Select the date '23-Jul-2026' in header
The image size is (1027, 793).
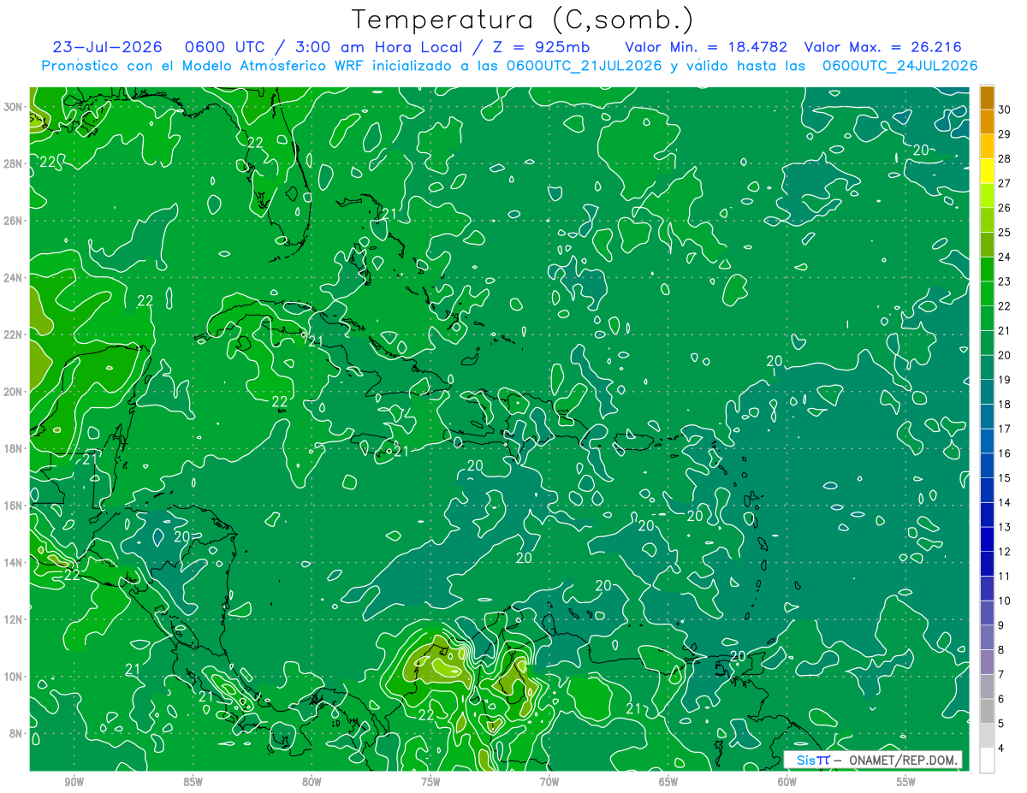coord(107,47)
